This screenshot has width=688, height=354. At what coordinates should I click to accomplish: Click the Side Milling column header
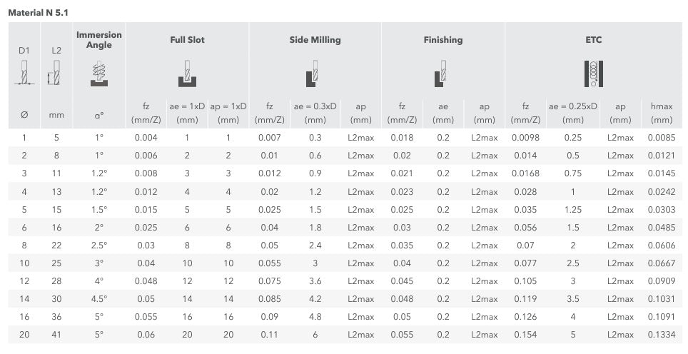(x=315, y=40)
